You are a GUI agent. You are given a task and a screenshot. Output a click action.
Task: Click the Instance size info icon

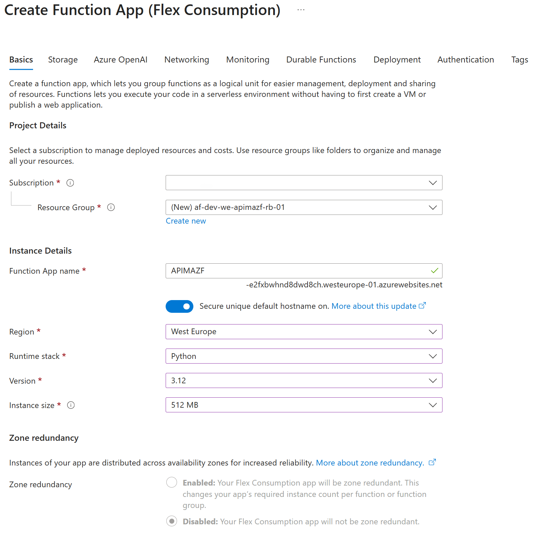pyautogui.click(x=71, y=405)
